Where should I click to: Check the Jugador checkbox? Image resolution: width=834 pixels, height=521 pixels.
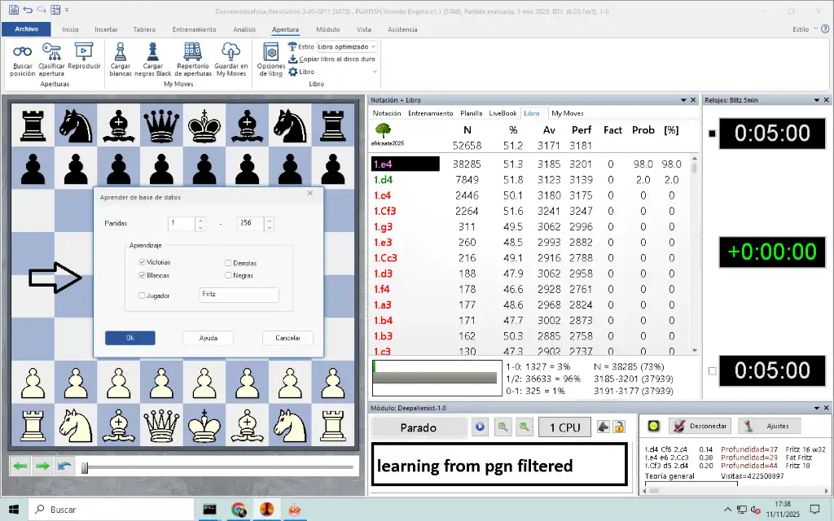point(143,296)
